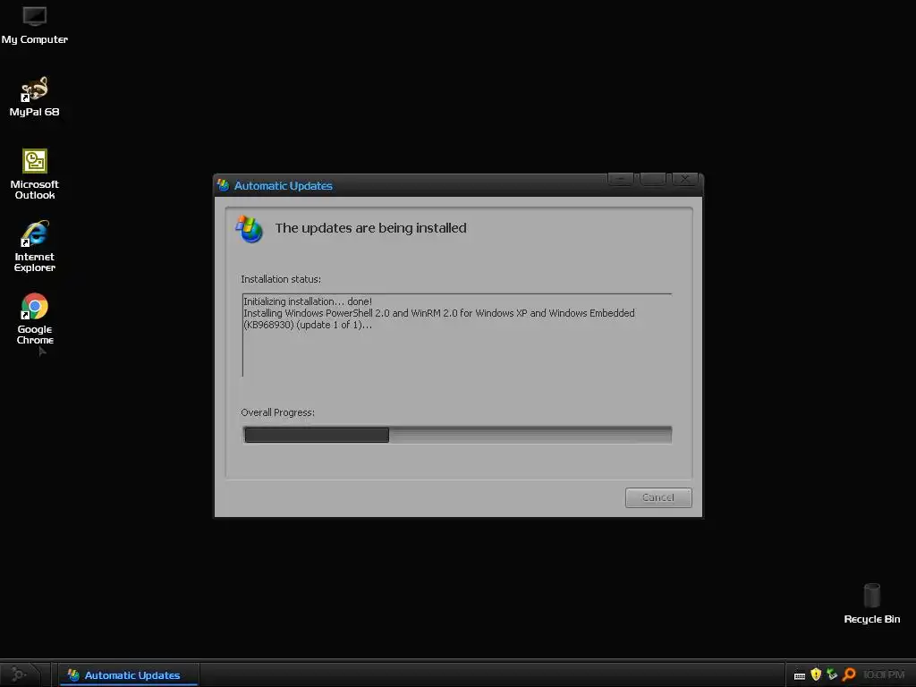This screenshot has width=916, height=687.
Task: Click the "Installing Windows PowerShell 2.0" status line
Action: click(438, 319)
